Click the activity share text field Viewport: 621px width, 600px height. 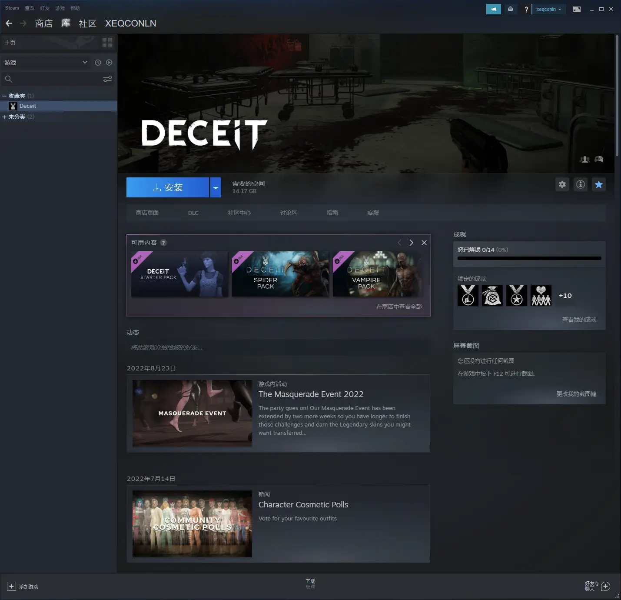tap(278, 347)
